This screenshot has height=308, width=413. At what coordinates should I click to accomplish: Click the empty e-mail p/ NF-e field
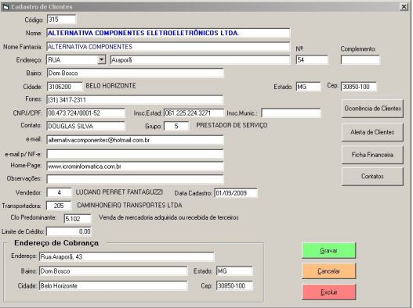[x=135, y=154]
